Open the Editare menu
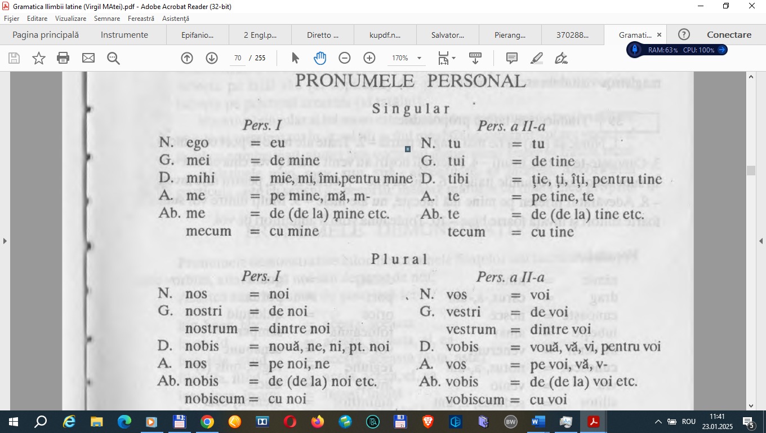 coord(37,19)
